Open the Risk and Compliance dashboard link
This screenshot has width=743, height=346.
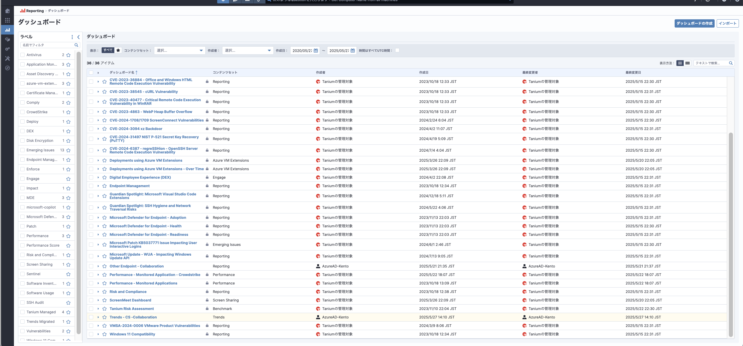[x=128, y=292]
